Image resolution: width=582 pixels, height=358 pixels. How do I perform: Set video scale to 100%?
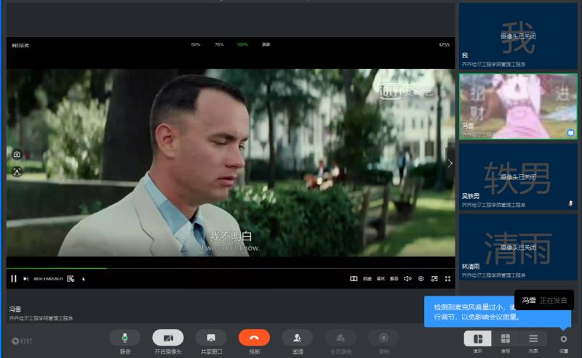point(242,44)
